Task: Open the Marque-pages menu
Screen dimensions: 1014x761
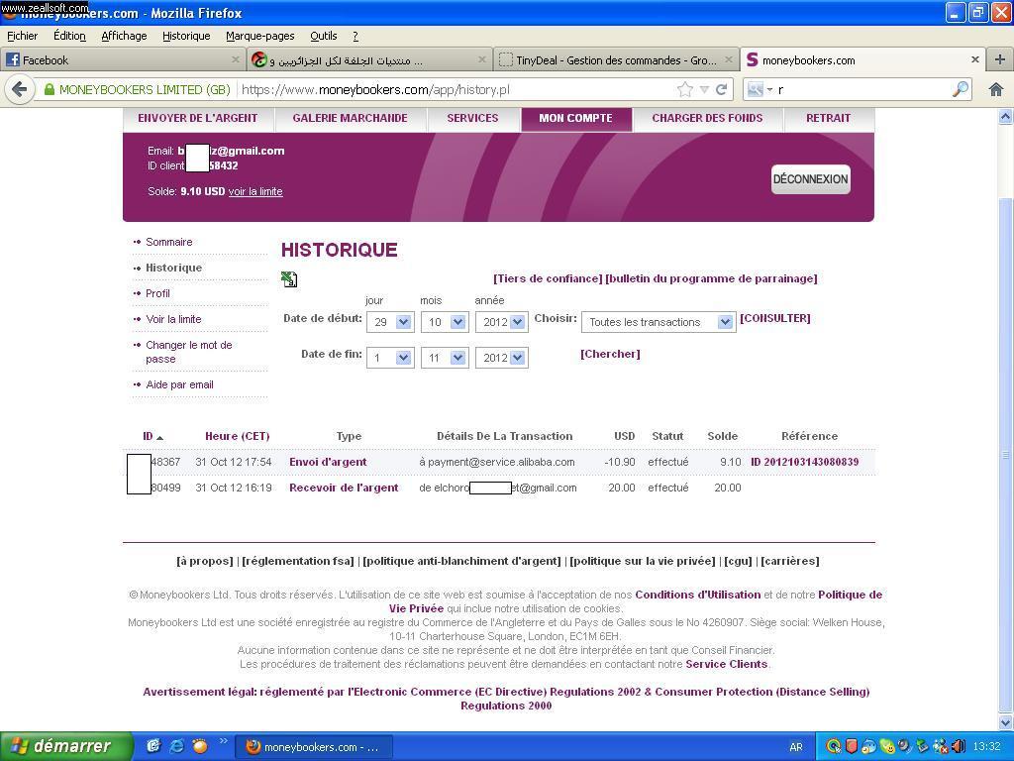Action: click(260, 36)
